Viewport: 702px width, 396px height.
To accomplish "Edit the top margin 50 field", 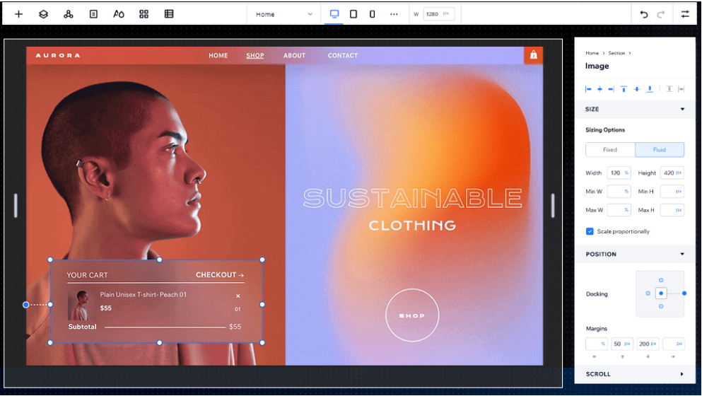I will coord(622,344).
